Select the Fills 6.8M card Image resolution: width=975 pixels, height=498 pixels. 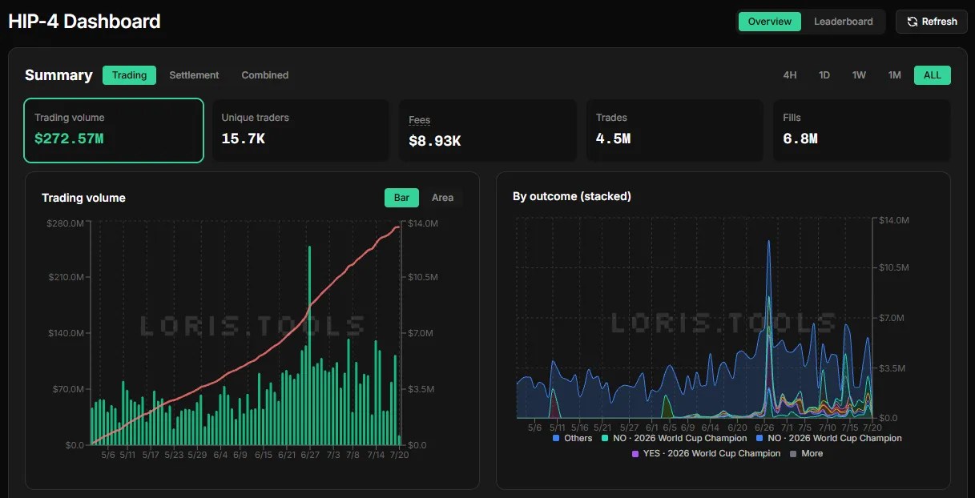[862, 131]
